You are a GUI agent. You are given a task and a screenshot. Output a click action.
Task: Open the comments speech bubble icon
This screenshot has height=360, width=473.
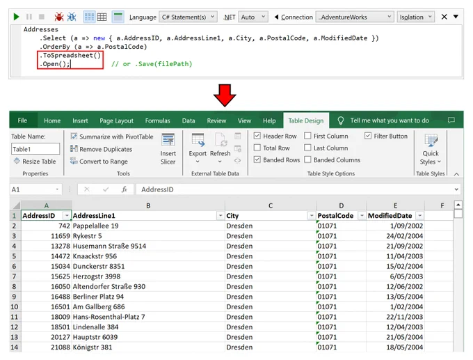coord(451,120)
